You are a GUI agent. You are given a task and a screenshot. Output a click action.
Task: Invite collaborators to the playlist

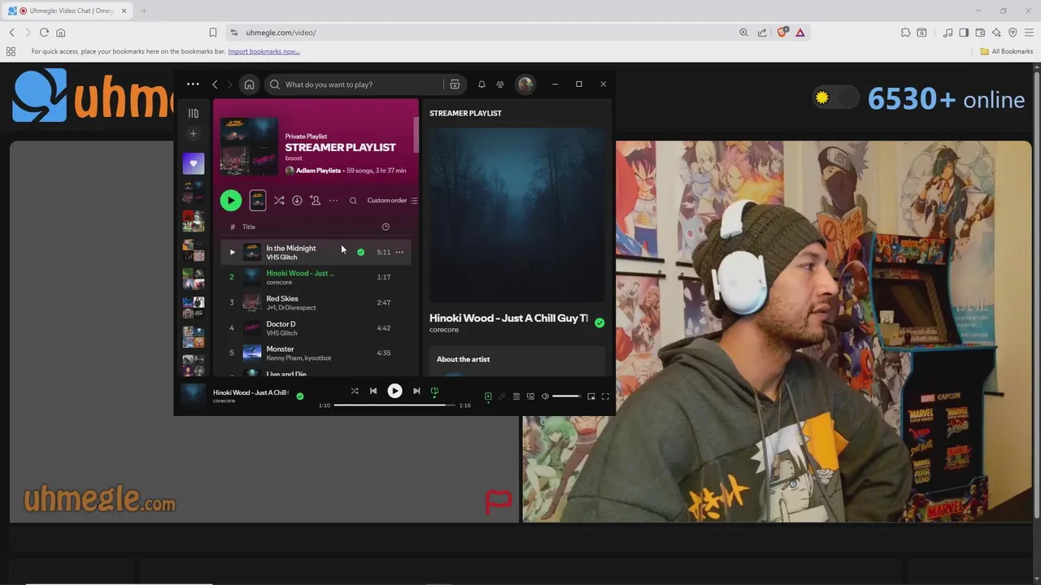click(x=316, y=200)
